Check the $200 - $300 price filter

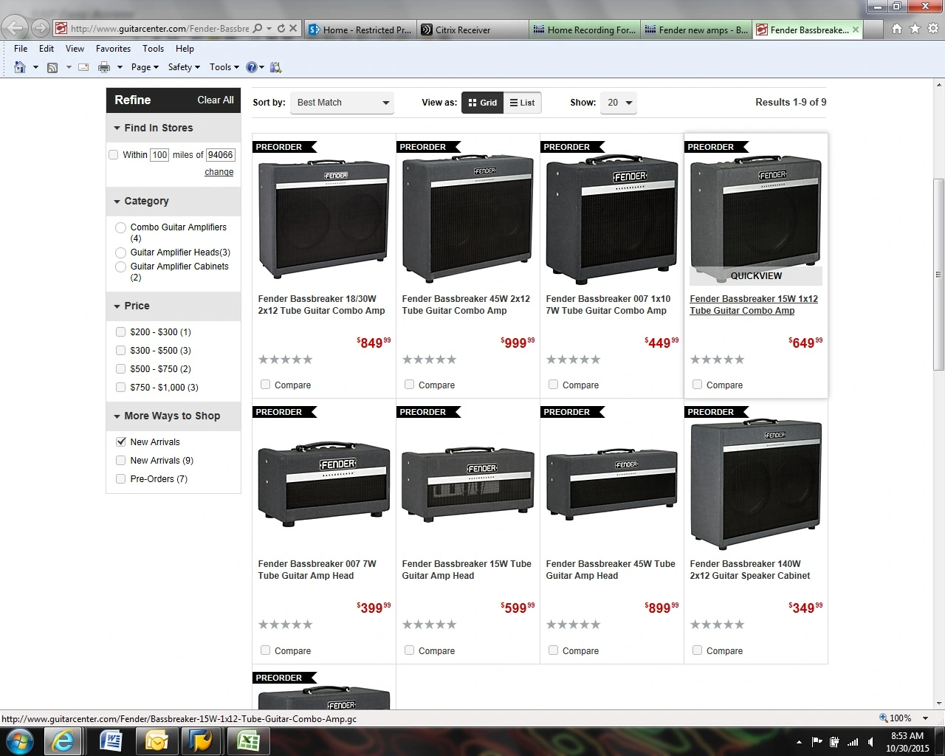pyautogui.click(x=121, y=332)
